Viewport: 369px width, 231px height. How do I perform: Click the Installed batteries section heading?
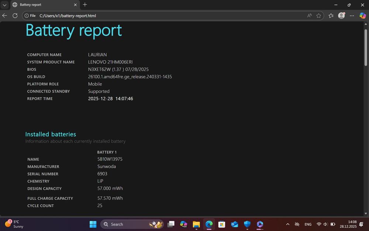(x=51, y=134)
